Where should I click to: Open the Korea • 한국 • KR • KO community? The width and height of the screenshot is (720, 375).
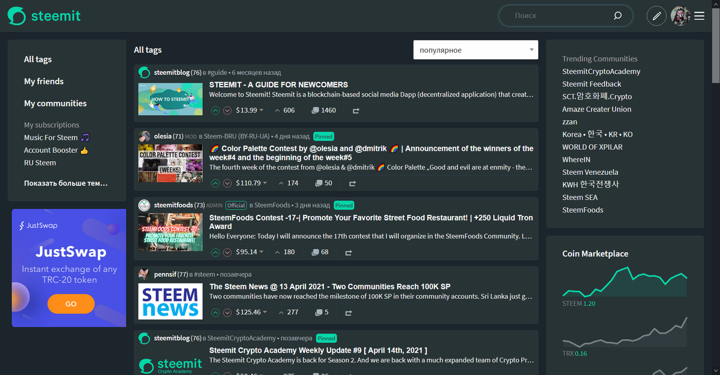(x=598, y=134)
